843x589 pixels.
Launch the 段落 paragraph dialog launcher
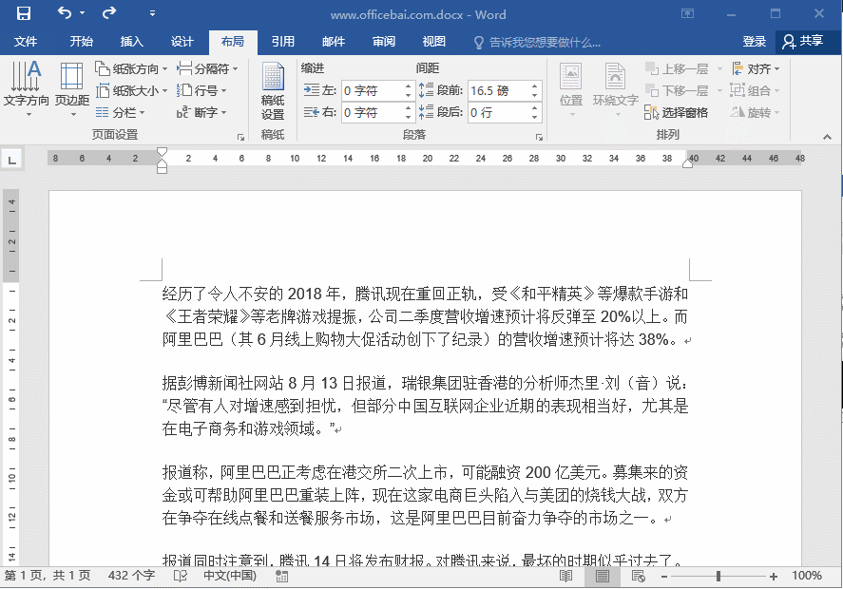(539, 137)
